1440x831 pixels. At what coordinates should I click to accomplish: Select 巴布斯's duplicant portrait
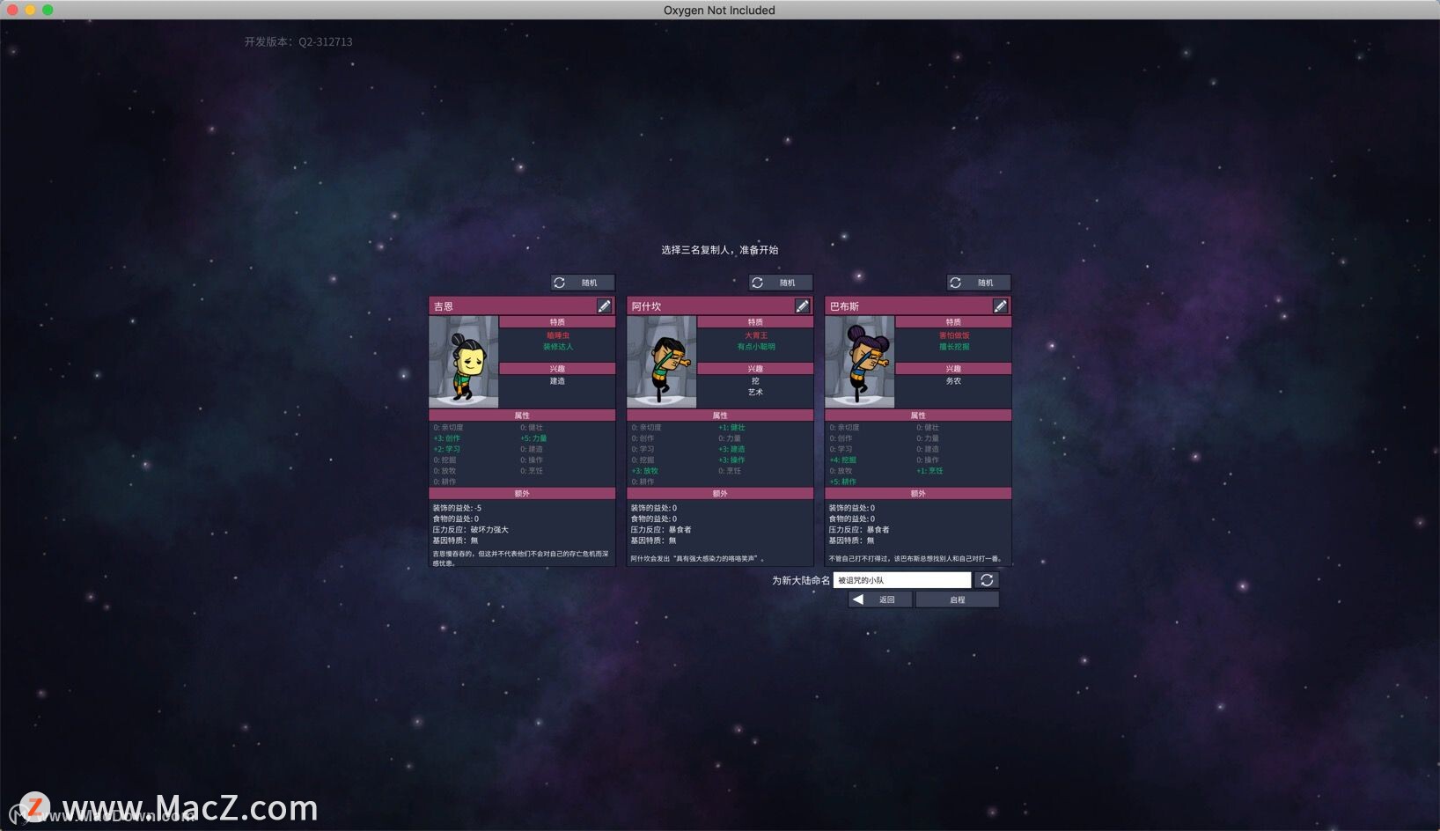[x=859, y=362]
